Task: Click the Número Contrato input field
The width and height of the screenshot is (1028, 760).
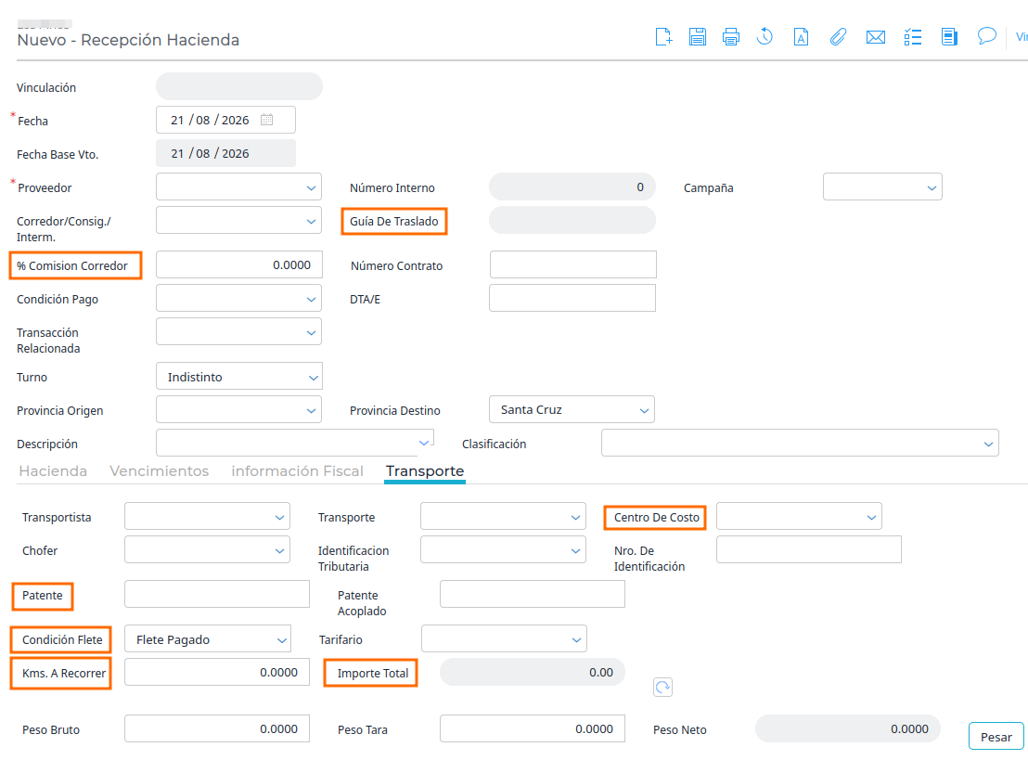Action: [573, 264]
